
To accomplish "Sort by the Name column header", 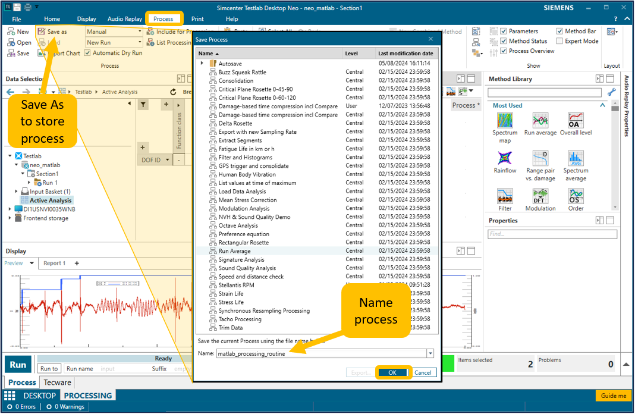I will click(269, 54).
